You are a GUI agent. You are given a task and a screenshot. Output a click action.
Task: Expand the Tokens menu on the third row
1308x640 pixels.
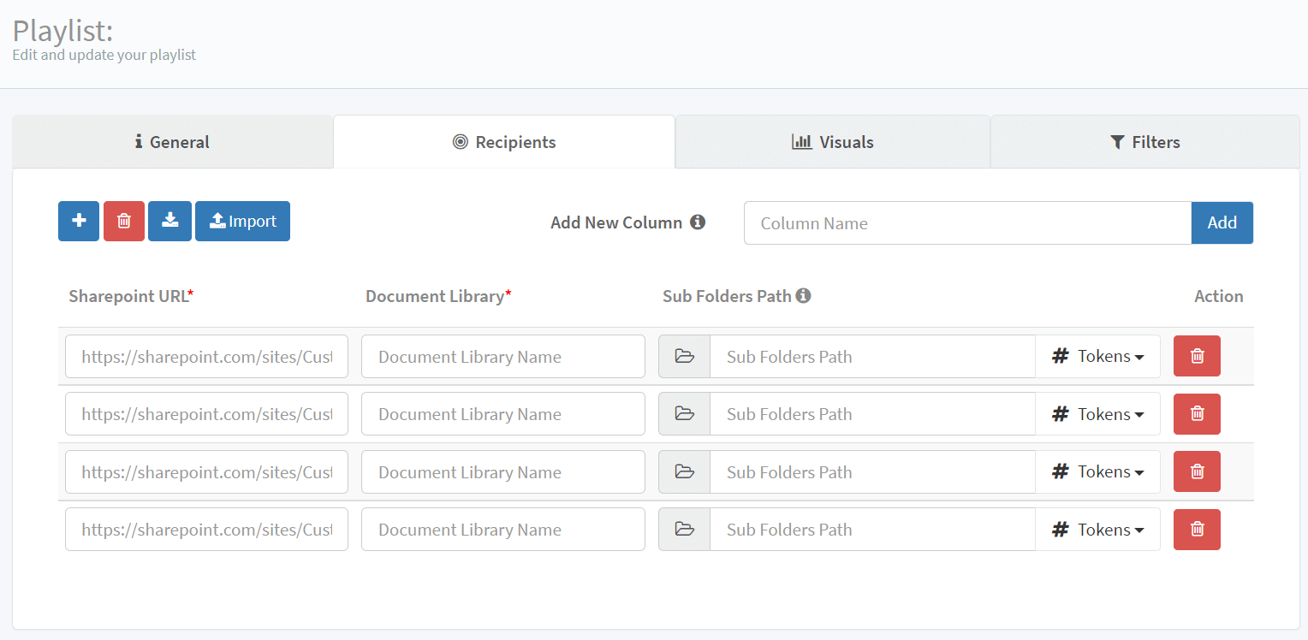[1097, 471]
